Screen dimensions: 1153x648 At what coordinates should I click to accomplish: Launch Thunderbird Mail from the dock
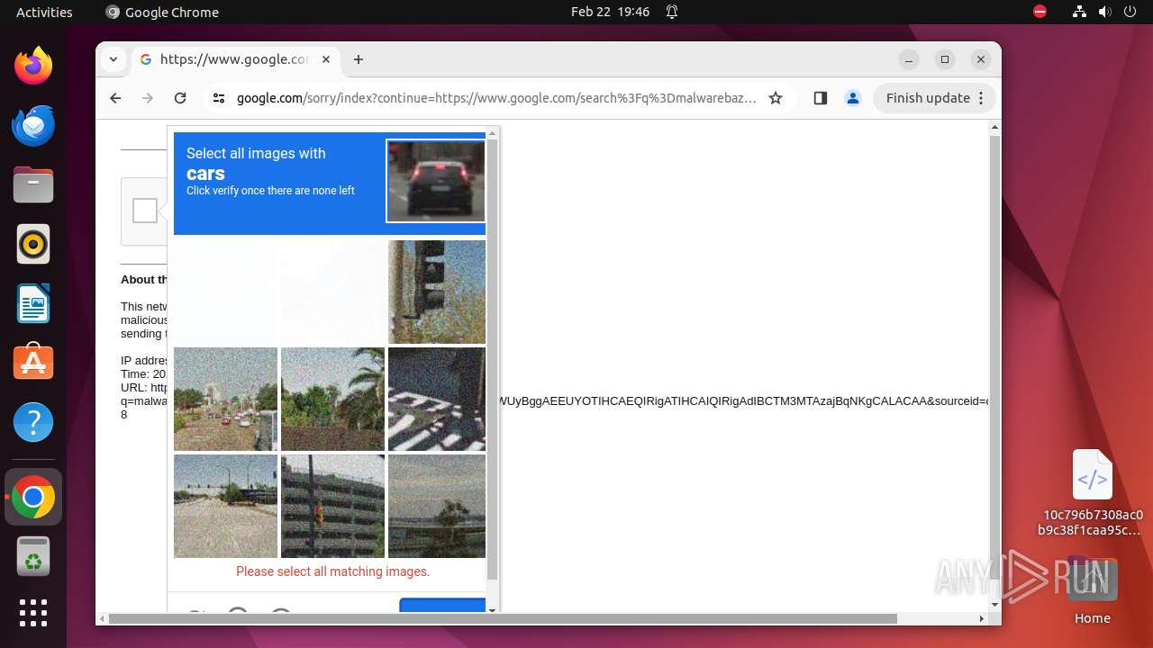(x=33, y=125)
